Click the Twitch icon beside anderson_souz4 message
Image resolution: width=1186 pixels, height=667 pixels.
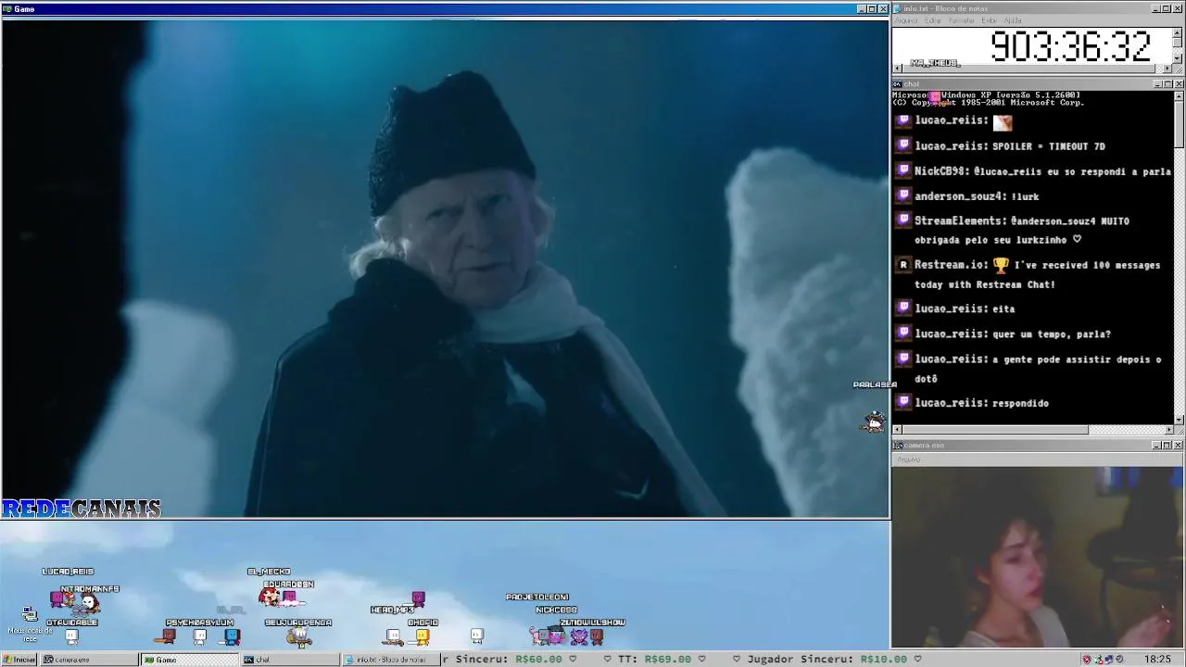tap(903, 195)
